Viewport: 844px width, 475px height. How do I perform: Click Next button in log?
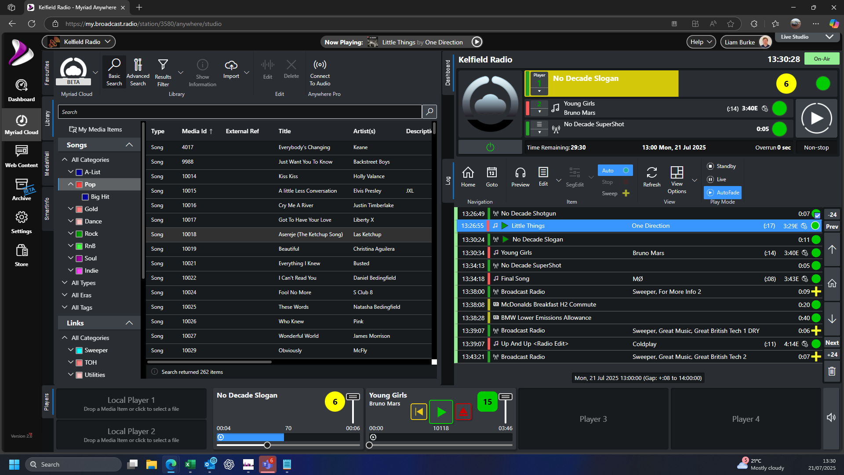(832, 343)
